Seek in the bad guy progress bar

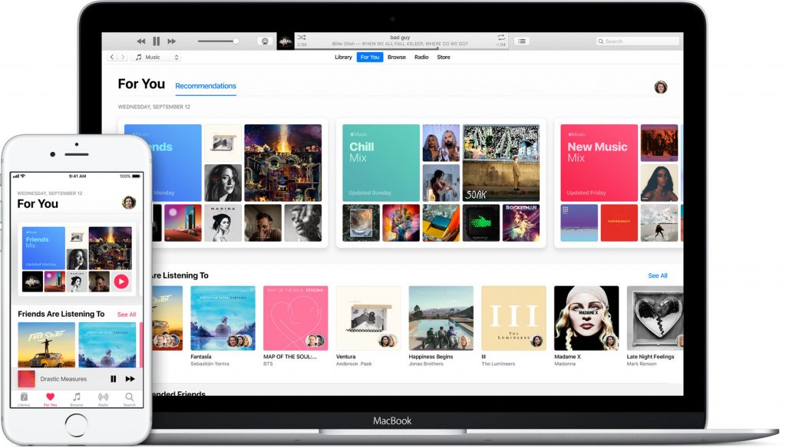401,48
